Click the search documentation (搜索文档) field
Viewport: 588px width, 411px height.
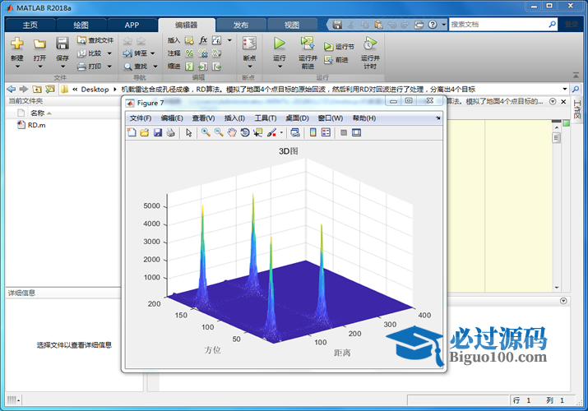(498, 25)
